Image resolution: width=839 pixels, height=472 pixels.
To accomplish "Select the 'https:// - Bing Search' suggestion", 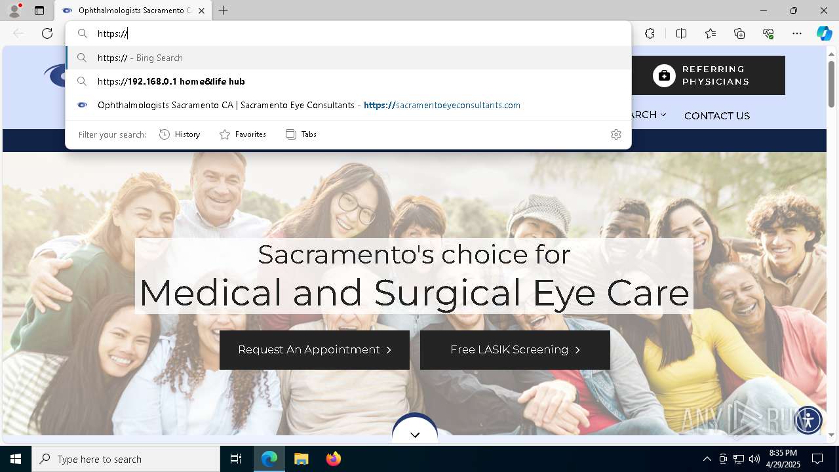I will pyautogui.click(x=348, y=58).
